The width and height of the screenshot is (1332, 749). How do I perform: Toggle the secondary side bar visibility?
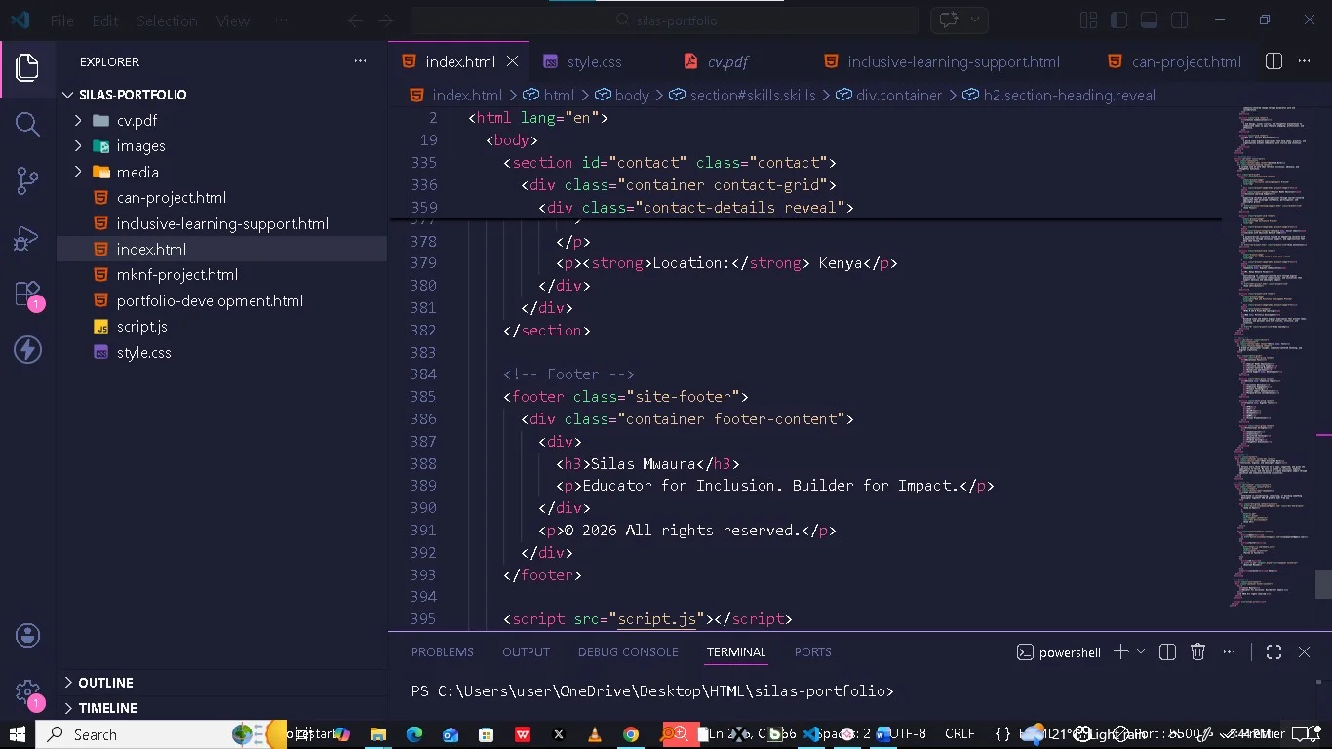(1179, 20)
